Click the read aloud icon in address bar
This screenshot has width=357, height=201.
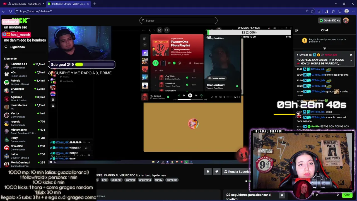[307, 11]
